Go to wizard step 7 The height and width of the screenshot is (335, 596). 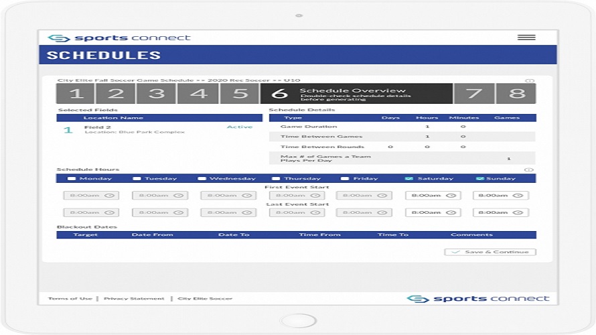coord(474,94)
